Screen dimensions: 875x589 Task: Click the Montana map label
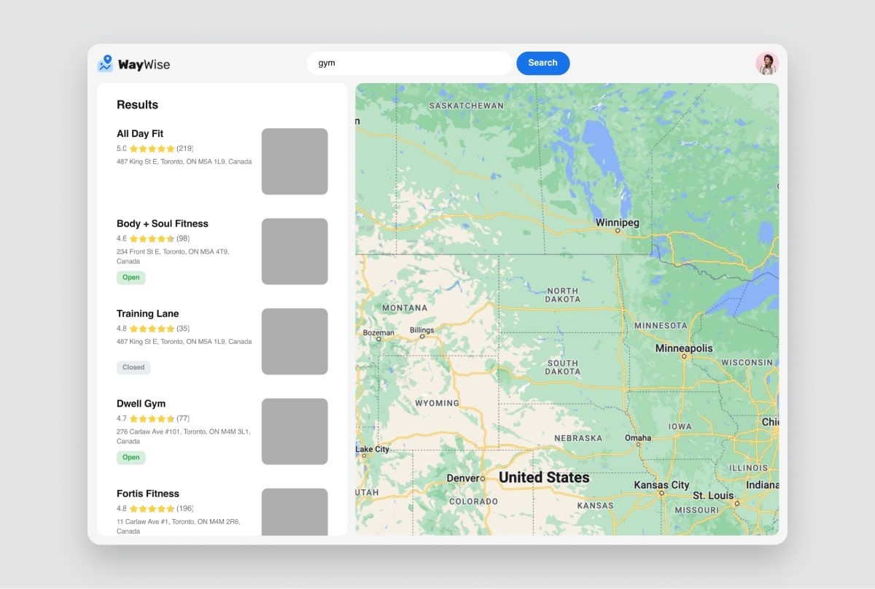pos(405,308)
